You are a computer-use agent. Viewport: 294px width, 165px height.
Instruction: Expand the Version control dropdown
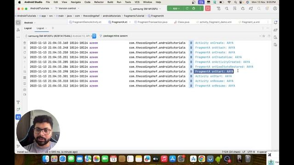pos(67,8)
